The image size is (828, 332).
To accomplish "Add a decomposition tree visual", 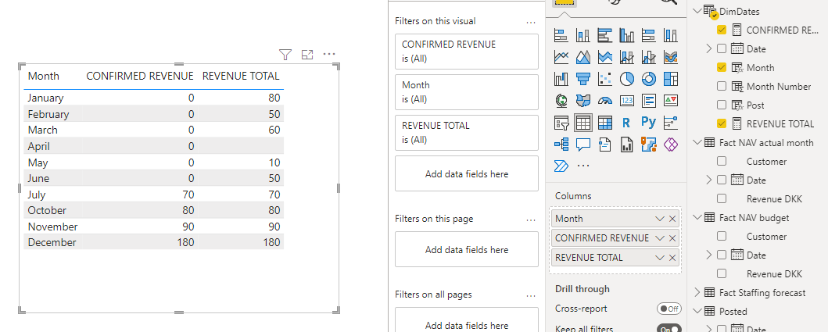I will coord(561,144).
